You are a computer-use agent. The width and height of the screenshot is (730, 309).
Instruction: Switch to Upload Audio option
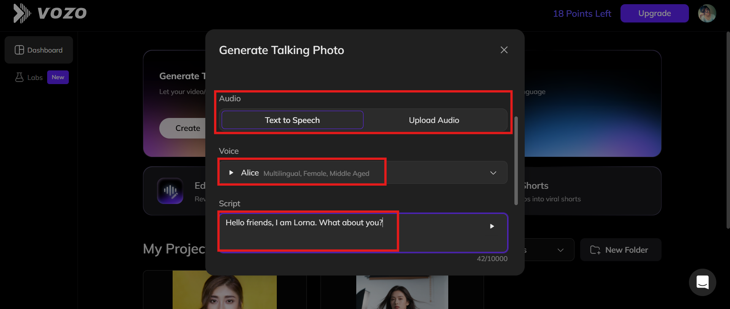(x=434, y=120)
